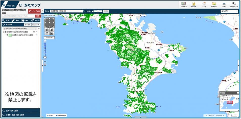The width and height of the screenshot is (241, 119).
Task: Select the 探す search tab
Action: pos(6,20)
